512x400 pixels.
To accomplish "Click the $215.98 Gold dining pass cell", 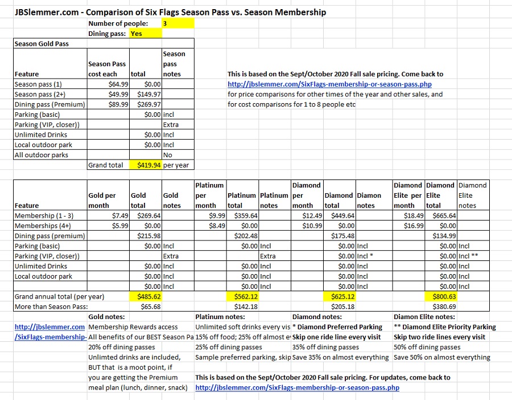I will click(x=146, y=236).
